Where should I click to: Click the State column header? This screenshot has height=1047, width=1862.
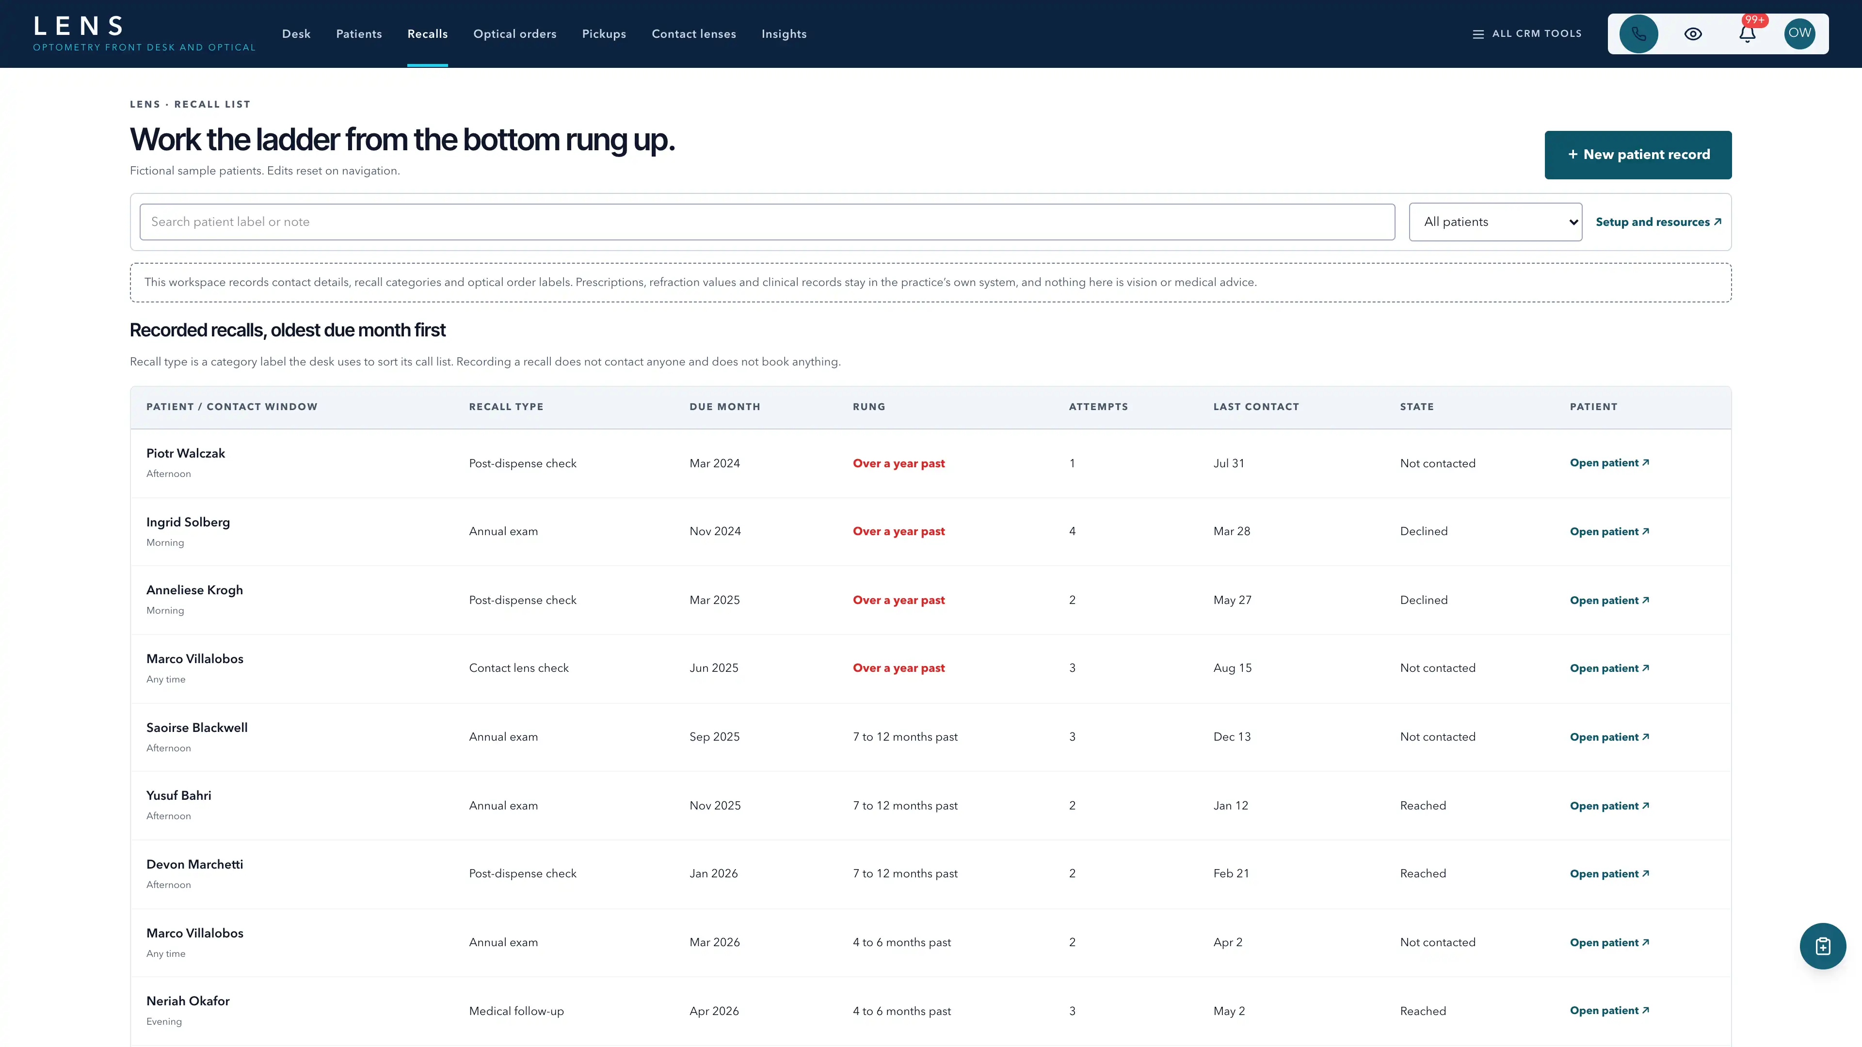coord(1417,407)
